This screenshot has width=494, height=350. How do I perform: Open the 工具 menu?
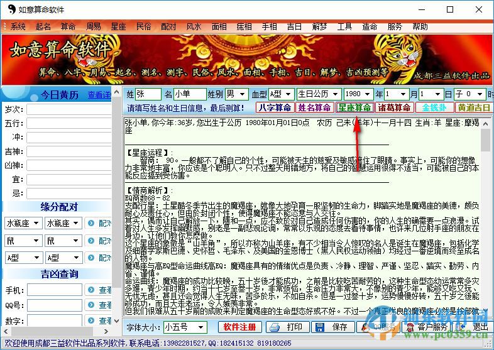[344, 27]
